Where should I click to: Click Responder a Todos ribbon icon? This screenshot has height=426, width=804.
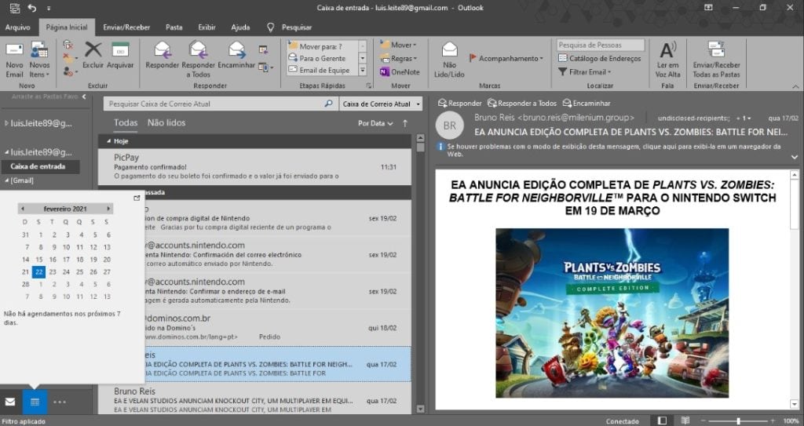(x=199, y=60)
